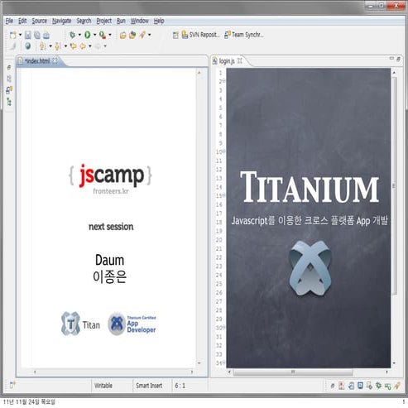Image resolution: width=408 pixels, height=408 pixels.
Task: Open the Run menu
Action: coord(121,21)
